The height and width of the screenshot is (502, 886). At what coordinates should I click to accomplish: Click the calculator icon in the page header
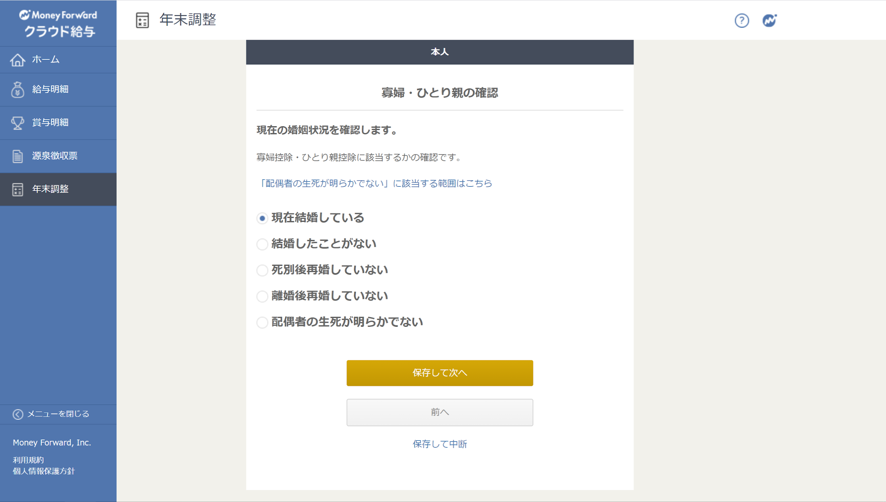pyautogui.click(x=142, y=20)
